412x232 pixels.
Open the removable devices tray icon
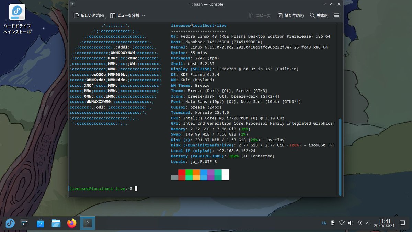(332, 223)
